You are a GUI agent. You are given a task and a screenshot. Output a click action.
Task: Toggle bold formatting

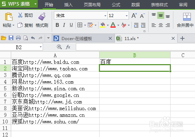57,25
